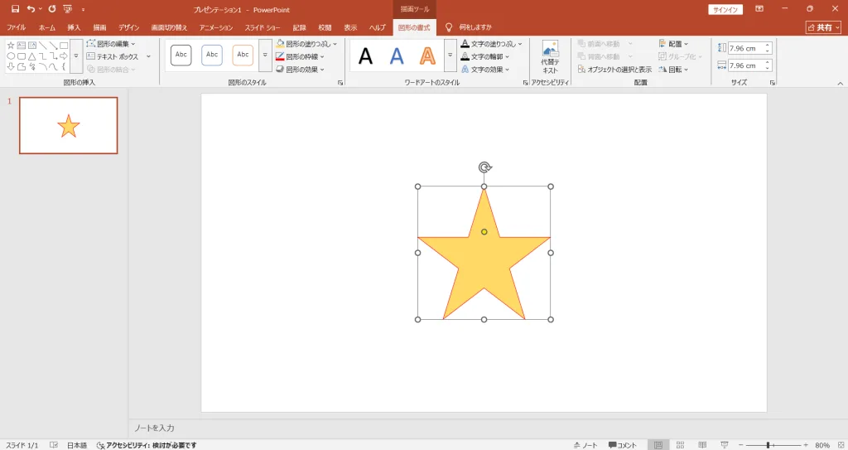The height and width of the screenshot is (450, 848).
Task: Open the selection pane (オブジェクトの選択と表示)
Action: click(614, 70)
